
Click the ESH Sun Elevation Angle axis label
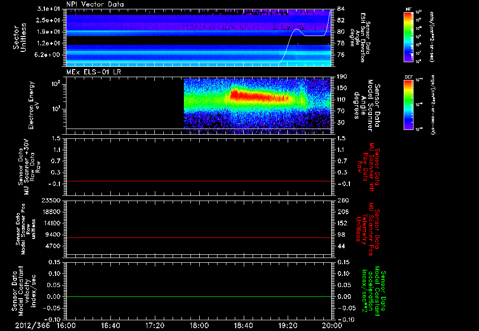pyautogui.click(x=361, y=37)
